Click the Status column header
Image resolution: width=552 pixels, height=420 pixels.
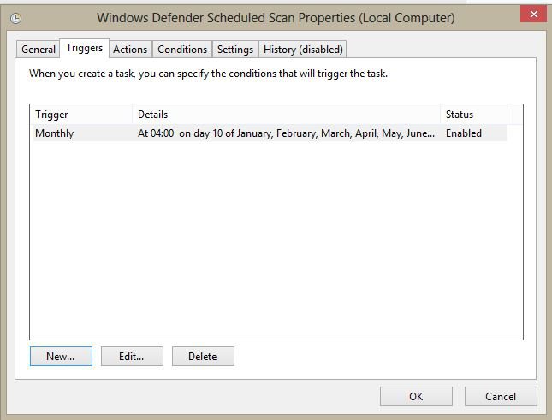pos(474,115)
